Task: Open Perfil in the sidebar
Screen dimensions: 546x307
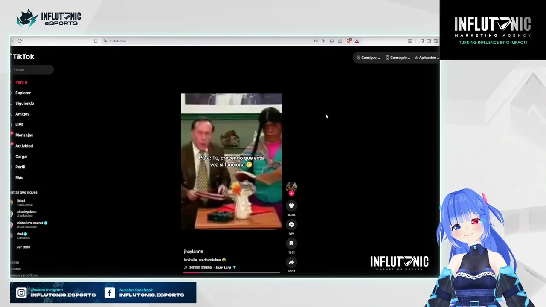Action: click(20, 167)
